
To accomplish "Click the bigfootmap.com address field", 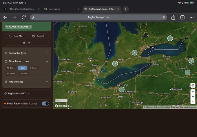I will (99, 17).
